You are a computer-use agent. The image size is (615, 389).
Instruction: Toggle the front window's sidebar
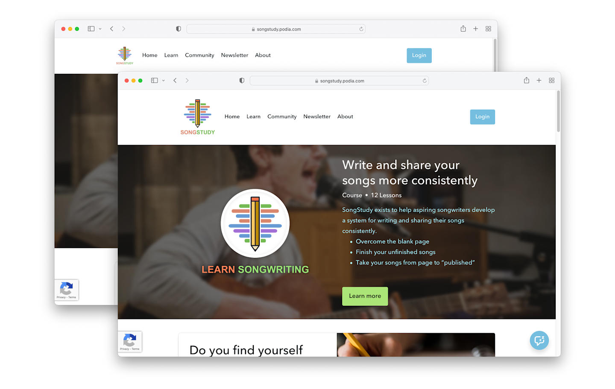pos(155,80)
